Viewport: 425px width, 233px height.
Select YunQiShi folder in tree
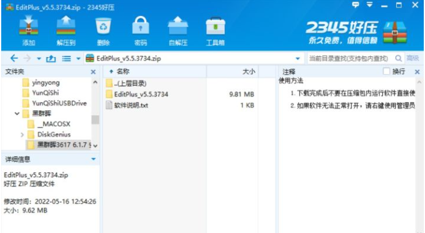[x=45, y=93]
